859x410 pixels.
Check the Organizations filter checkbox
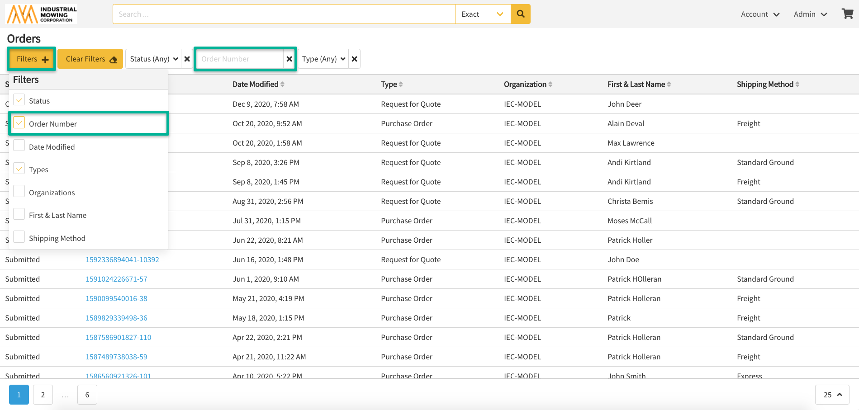pyautogui.click(x=19, y=192)
